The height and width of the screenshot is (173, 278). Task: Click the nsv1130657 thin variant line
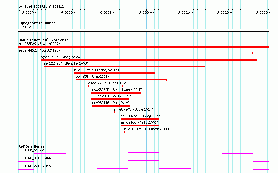[142, 132]
